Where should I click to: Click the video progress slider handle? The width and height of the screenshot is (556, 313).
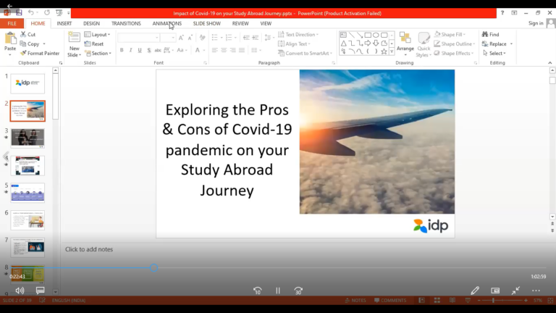[154, 268]
